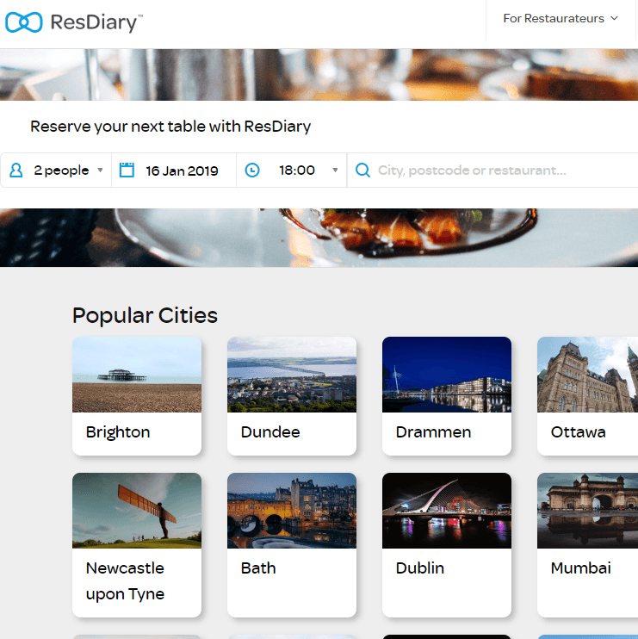
Task: Click the Angel of the North Newcastle image
Action: coord(137,511)
